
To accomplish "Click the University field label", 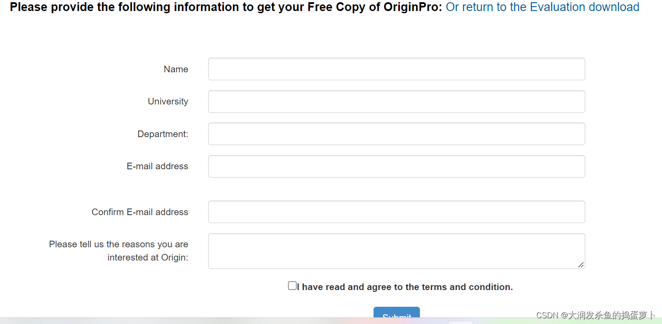I will click(x=168, y=101).
